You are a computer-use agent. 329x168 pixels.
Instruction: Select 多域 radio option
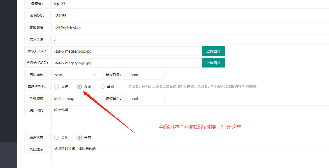(x=80, y=87)
